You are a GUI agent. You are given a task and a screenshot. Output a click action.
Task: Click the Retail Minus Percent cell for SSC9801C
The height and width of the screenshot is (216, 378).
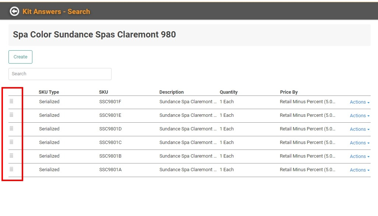coord(308,143)
